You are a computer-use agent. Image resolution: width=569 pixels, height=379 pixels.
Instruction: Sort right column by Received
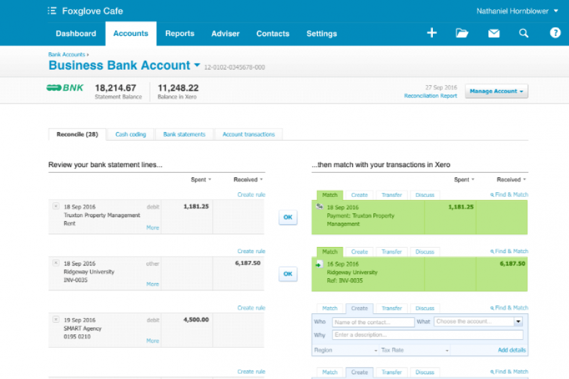click(511, 179)
